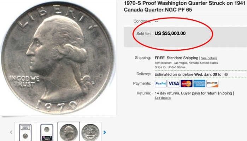Click the PayPal payment icon
247x141 pixels.
coord(161,84)
